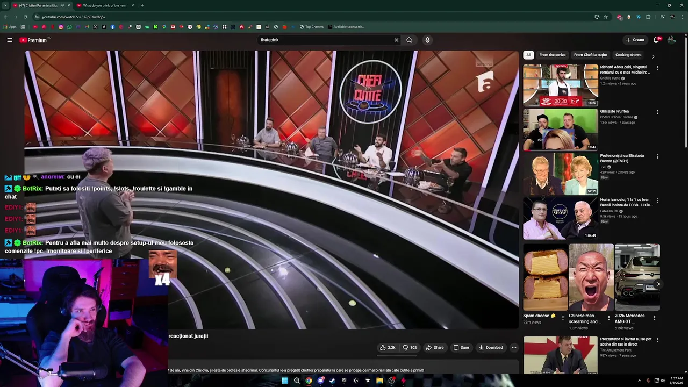688x387 pixels.
Task: Select the All filter chip
Action: click(x=528, y=55)
